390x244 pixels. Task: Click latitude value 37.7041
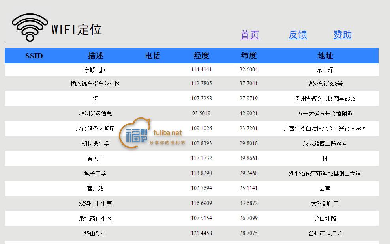coord(249,84)
